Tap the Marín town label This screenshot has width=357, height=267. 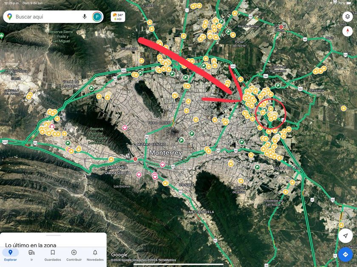pyautogui.click(x=329, y=38)
